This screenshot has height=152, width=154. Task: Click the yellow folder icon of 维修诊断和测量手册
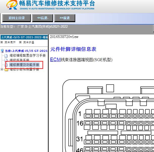coord(6,69)
